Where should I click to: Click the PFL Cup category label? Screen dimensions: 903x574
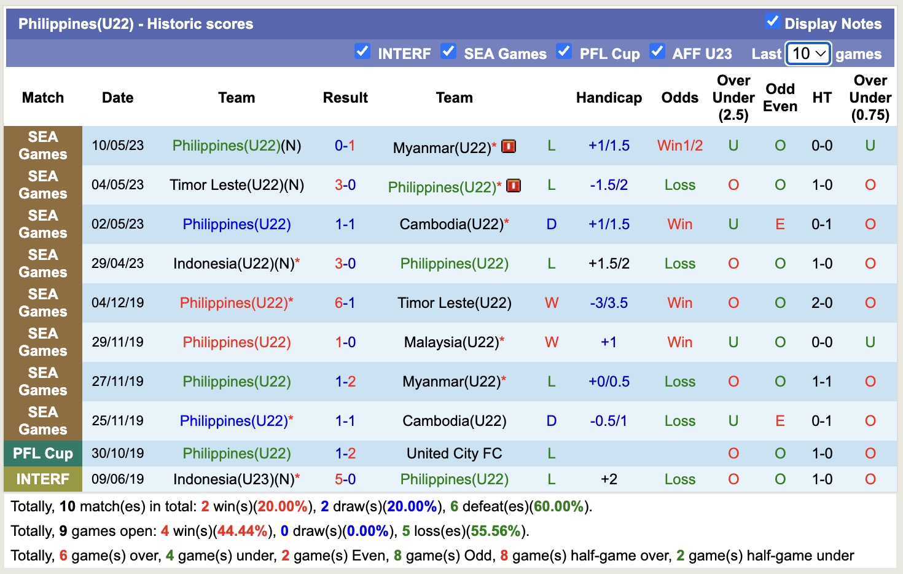tap(42, 454)
